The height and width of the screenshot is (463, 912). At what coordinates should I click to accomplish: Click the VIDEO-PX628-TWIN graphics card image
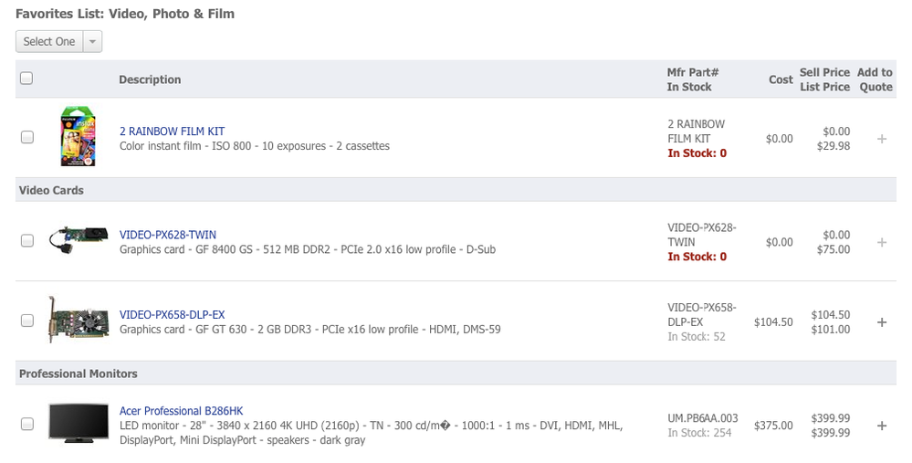(78, 241)
